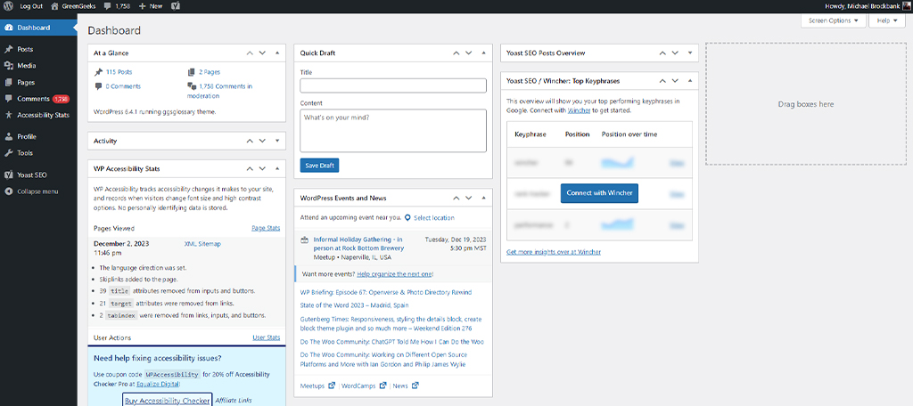Click the Quick Draft Title field
913x406 pixels.
click(393, 85)
